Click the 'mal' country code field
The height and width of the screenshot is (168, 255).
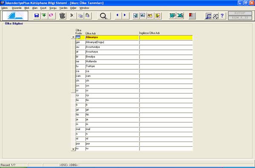(80, 129)
